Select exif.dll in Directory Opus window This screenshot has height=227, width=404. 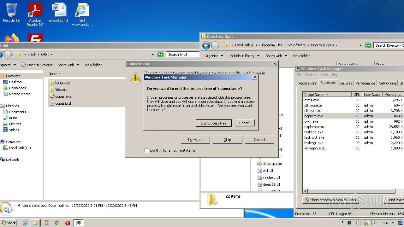(265, 171)
